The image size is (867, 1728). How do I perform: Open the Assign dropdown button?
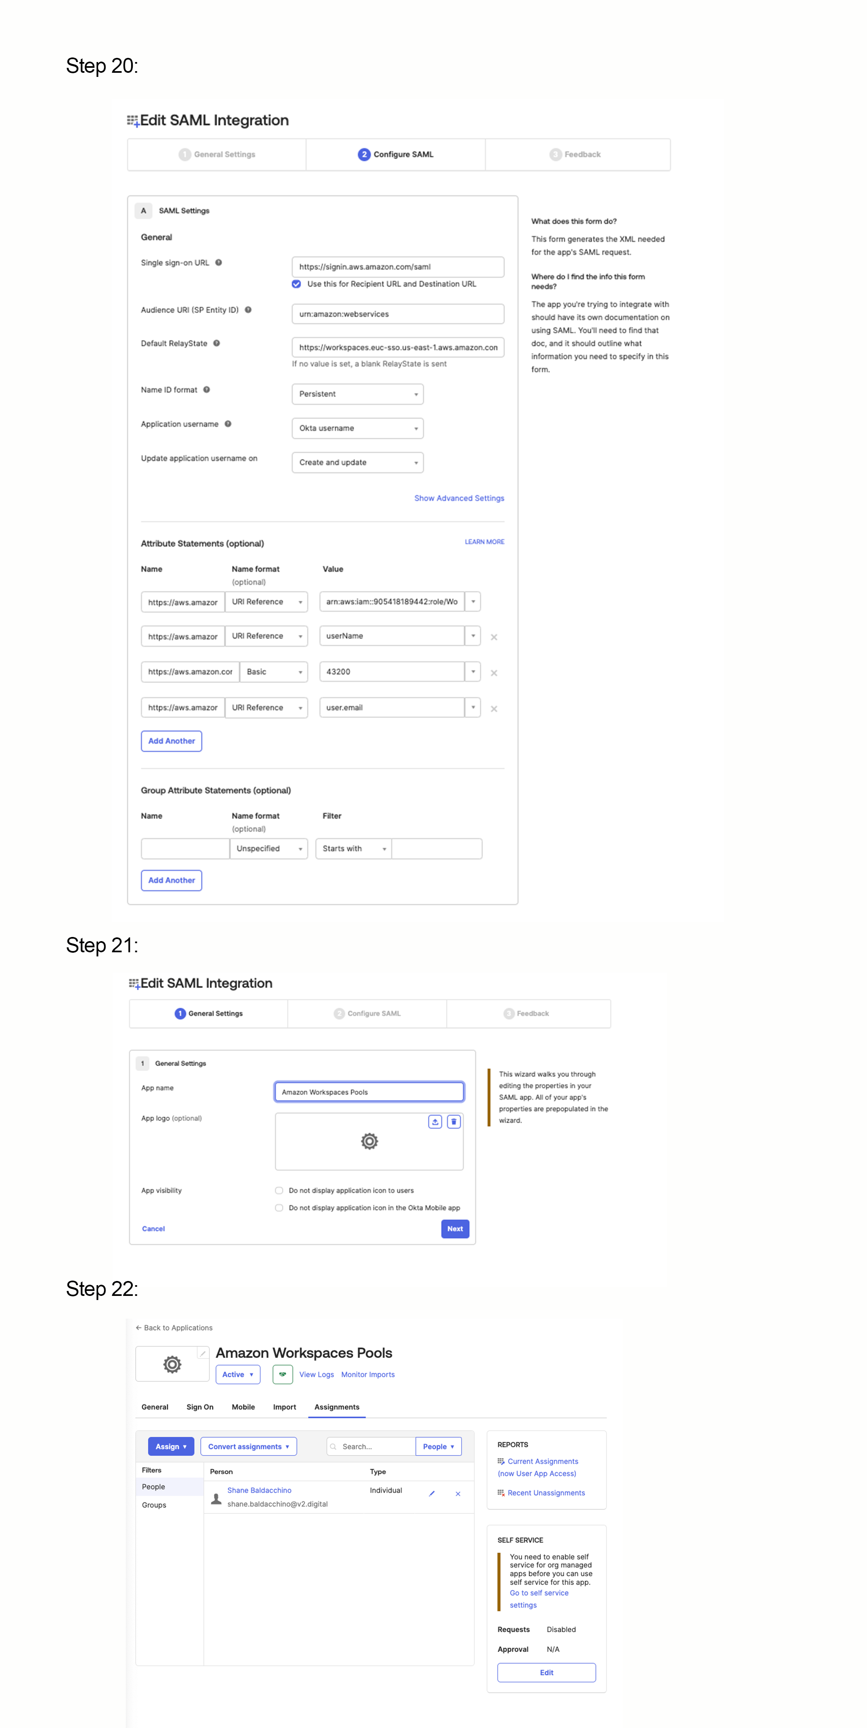click(x=171, y=1447)
